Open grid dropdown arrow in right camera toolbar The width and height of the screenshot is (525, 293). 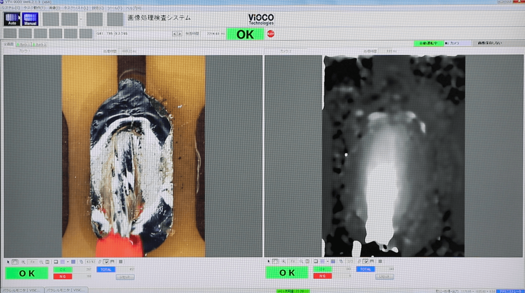pyautogui.click(x=328, y=262)
